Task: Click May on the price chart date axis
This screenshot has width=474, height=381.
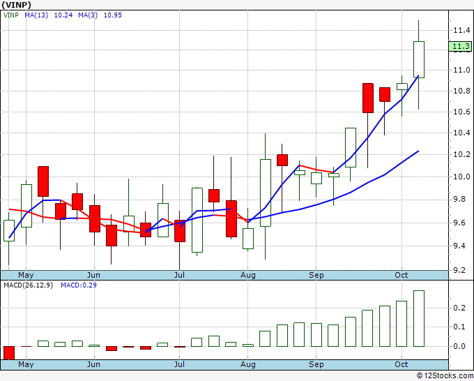Action: 26,276
